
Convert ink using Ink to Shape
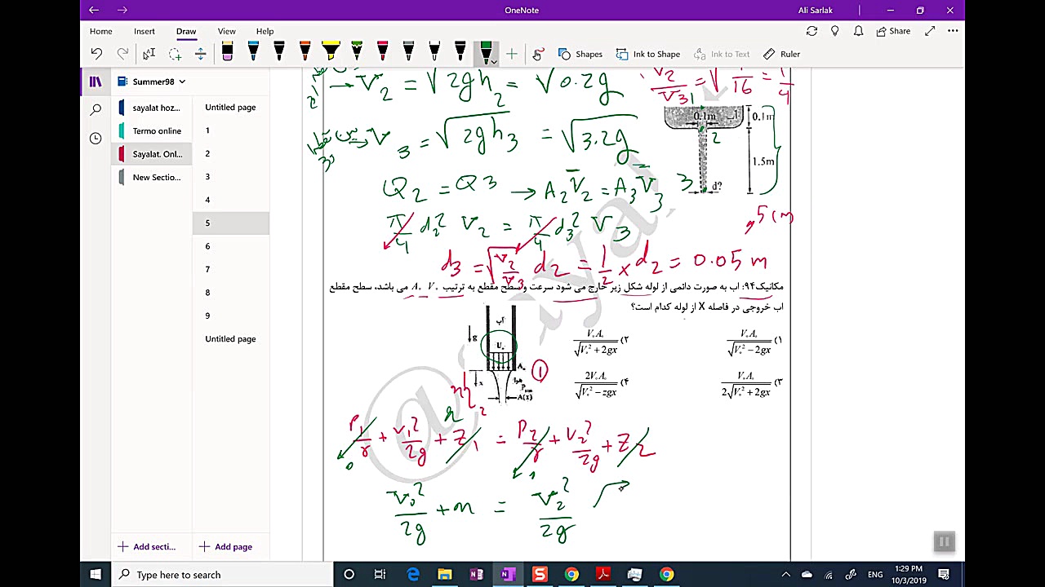coord(648,54)
